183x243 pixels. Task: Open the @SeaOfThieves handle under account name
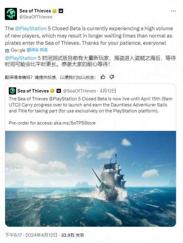36,17
